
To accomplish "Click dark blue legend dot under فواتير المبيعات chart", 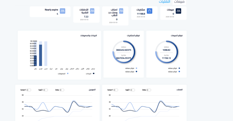I will 179,68.
